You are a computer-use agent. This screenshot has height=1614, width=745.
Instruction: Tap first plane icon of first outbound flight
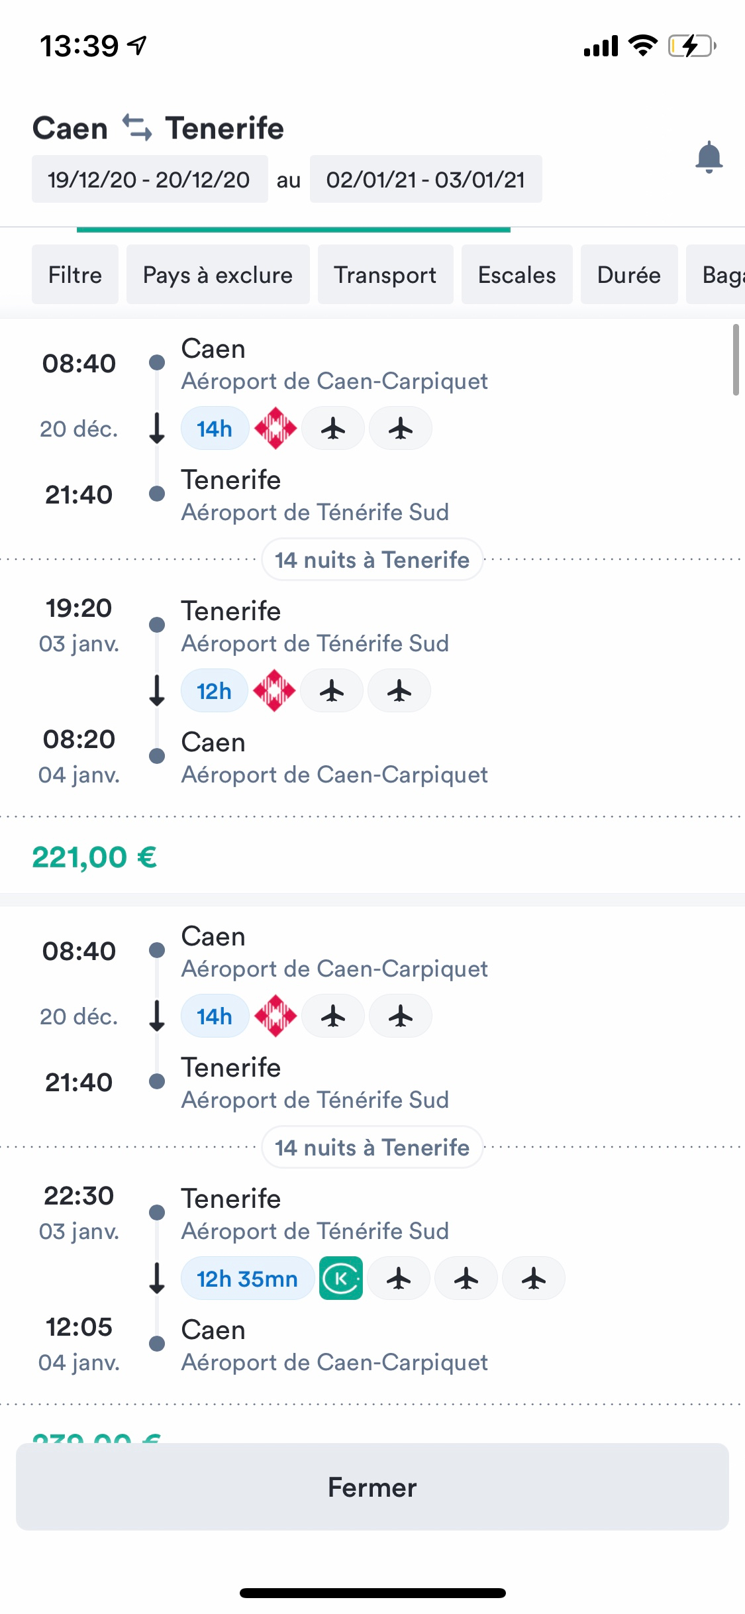tap(333, 429)
